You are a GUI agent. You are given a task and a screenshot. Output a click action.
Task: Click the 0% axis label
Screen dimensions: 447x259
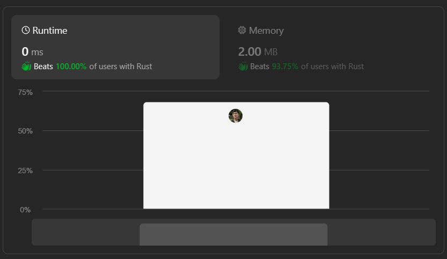25,210
